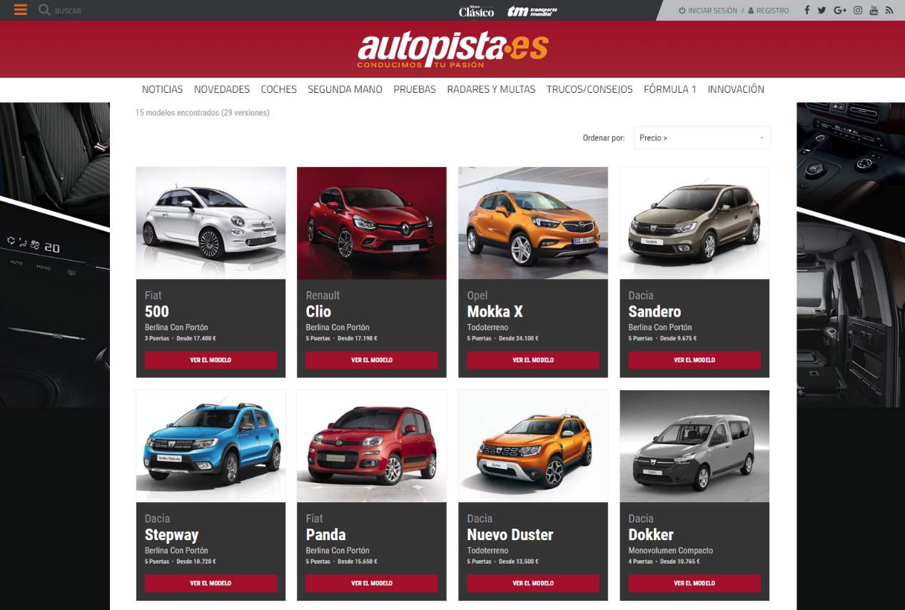Screen dimensions: 905x610
Task: Open the Noticias menu
Action: pyautogui.click(x=162, y=89)
